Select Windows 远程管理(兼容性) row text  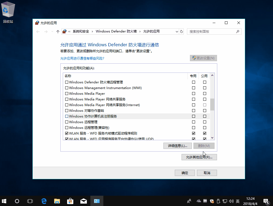89,128
